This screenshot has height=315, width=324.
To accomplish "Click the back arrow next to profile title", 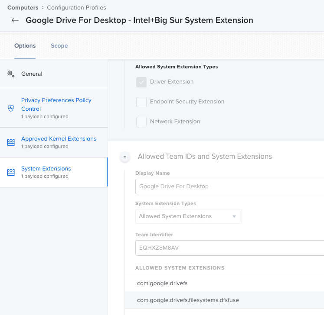I will coord(15,20).
